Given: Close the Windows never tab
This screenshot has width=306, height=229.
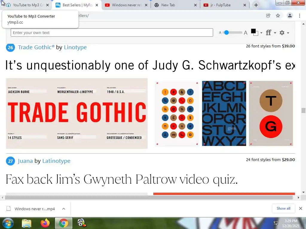Looking at the screenshot, I should pos(146,5).
